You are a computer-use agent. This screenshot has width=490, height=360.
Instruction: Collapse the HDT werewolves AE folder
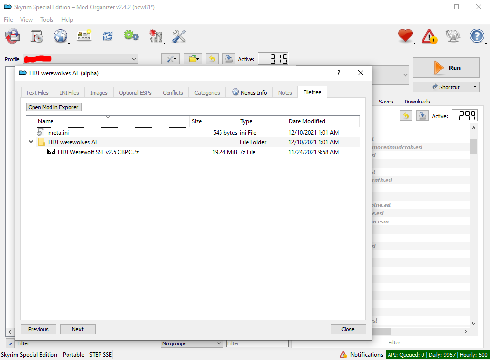point(31,142)
